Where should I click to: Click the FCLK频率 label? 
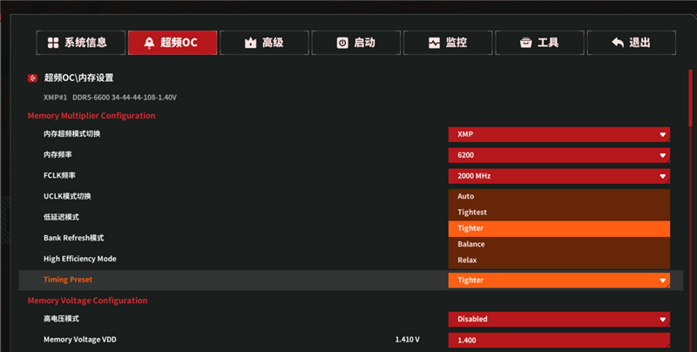tap(59, 175)
